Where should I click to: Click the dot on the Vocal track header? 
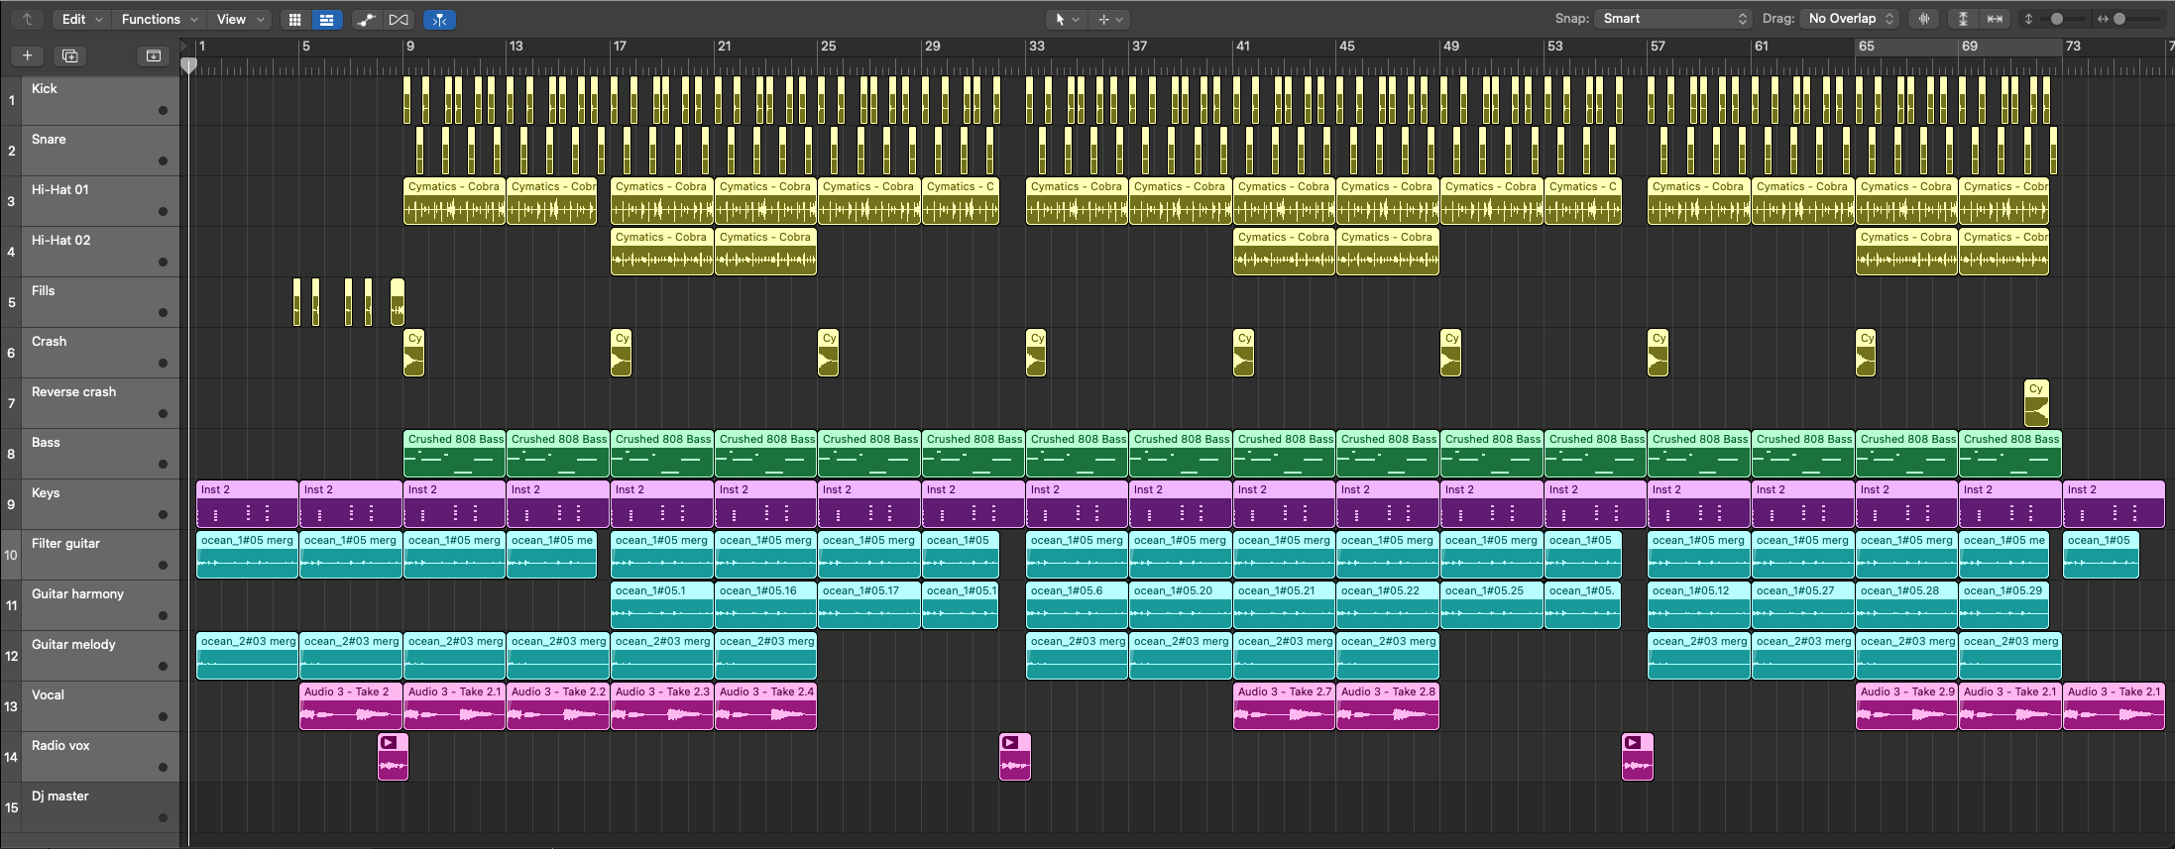tap(163, 716)
